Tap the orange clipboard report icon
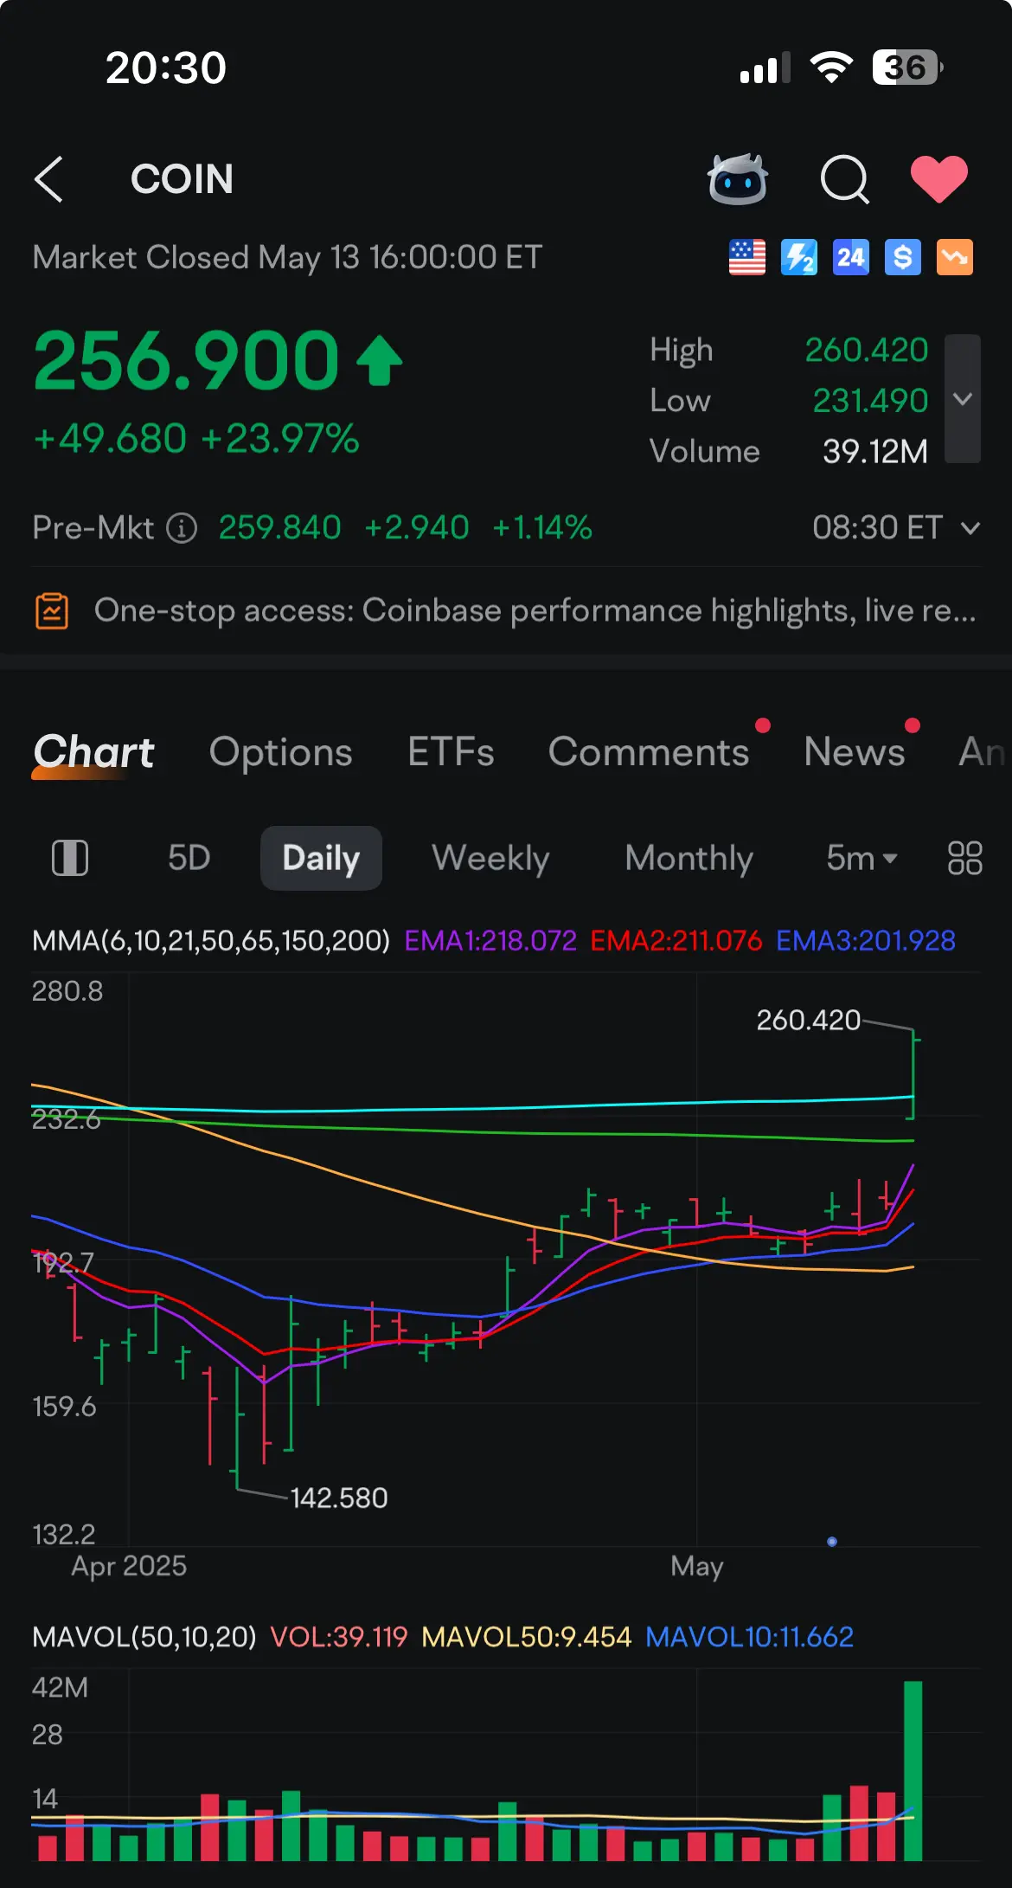This screenshot has height=1888, width=1012. click(x=52, y=611)
